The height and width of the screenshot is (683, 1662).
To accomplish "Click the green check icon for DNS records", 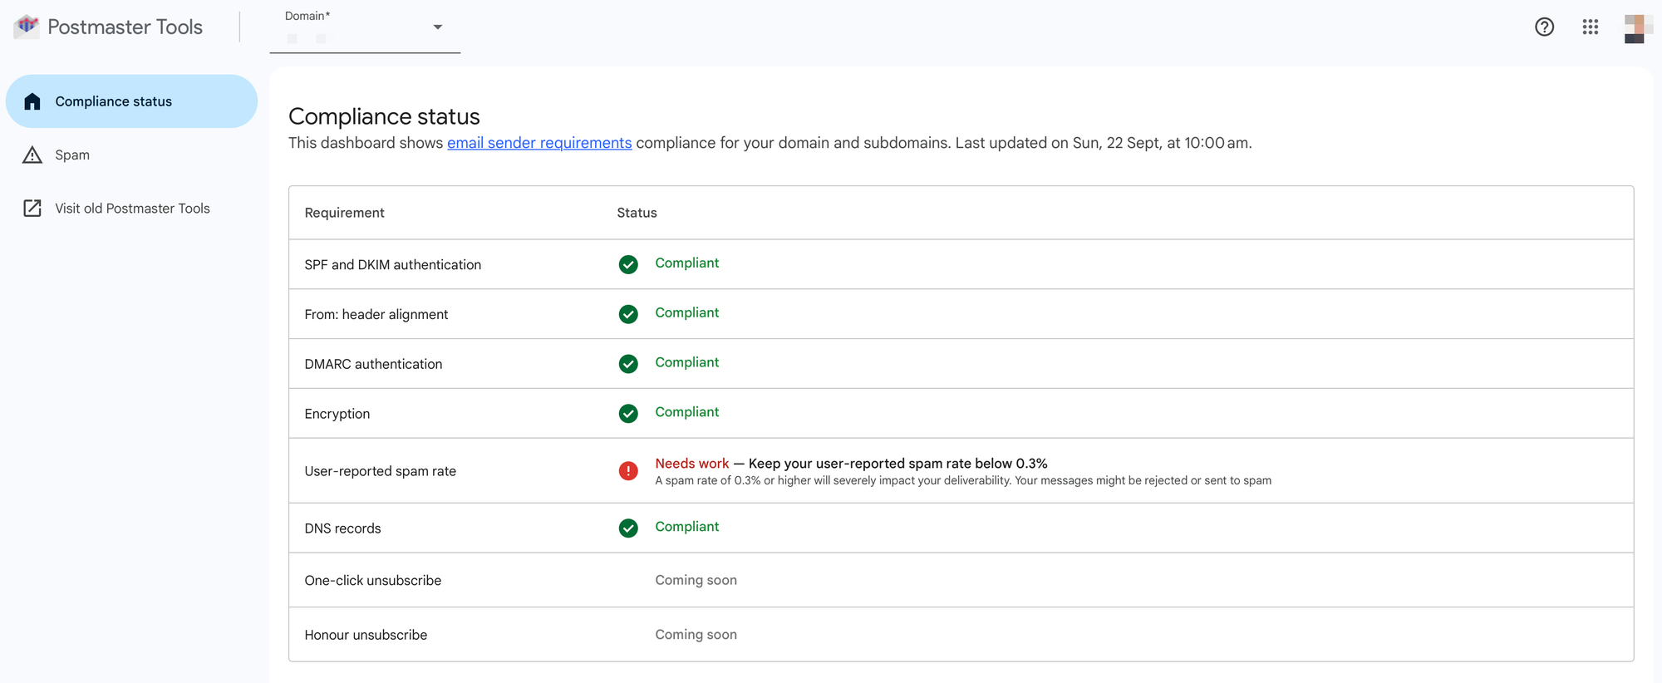I will click(x=628, y=528).
